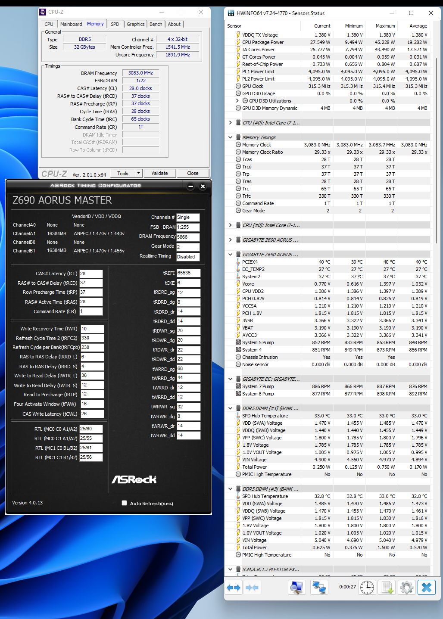Collapse DDR5 DIMM [#1] sensor group
The width and height of the screenshot is (443, 619).
(x=230, y=408)
